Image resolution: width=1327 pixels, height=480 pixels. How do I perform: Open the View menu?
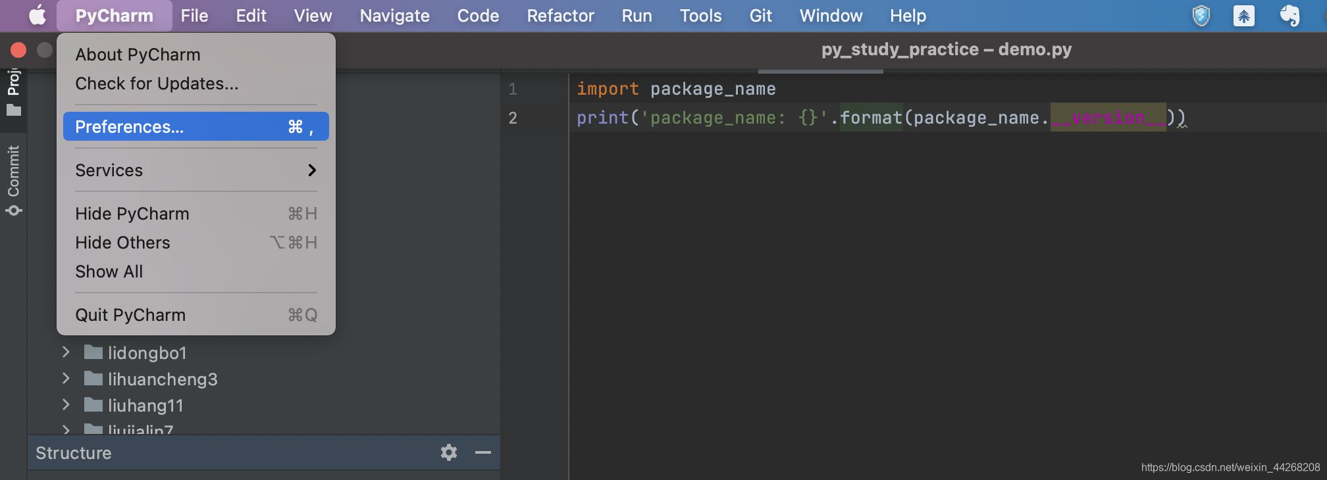[313, 16]
